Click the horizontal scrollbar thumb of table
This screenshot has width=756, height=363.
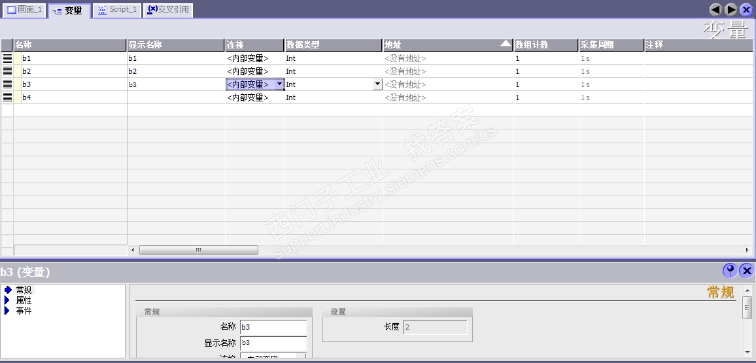pyautogui.click(x=198, y=250)
